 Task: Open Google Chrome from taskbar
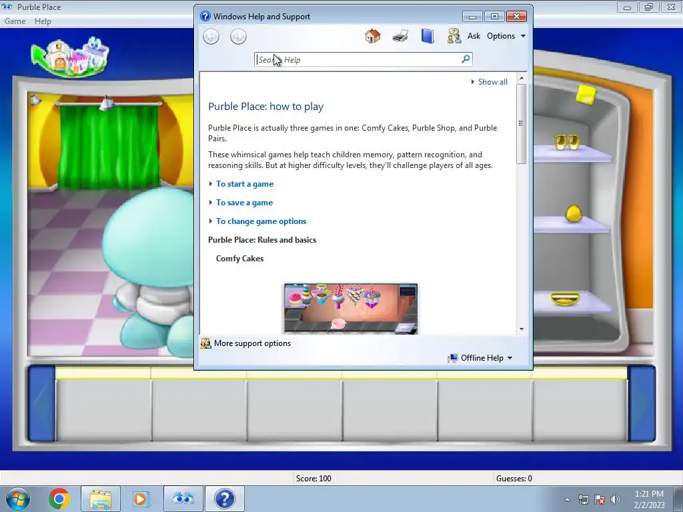click(59, 499)
